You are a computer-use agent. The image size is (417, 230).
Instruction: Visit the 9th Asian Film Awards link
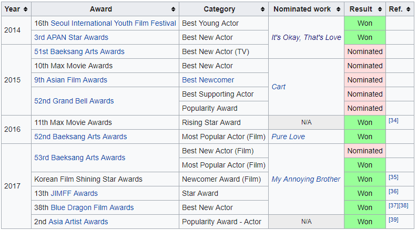pyautogui.click(x=70, y=80)
